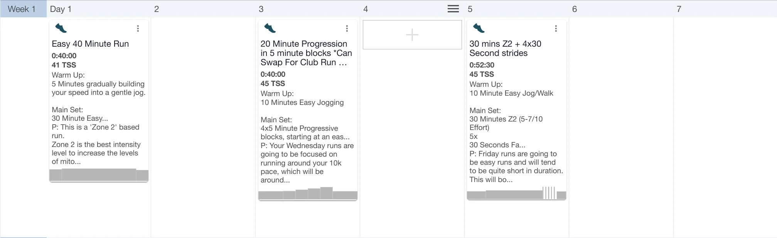Select the Day 1 column header

click(x=61, y=9)
